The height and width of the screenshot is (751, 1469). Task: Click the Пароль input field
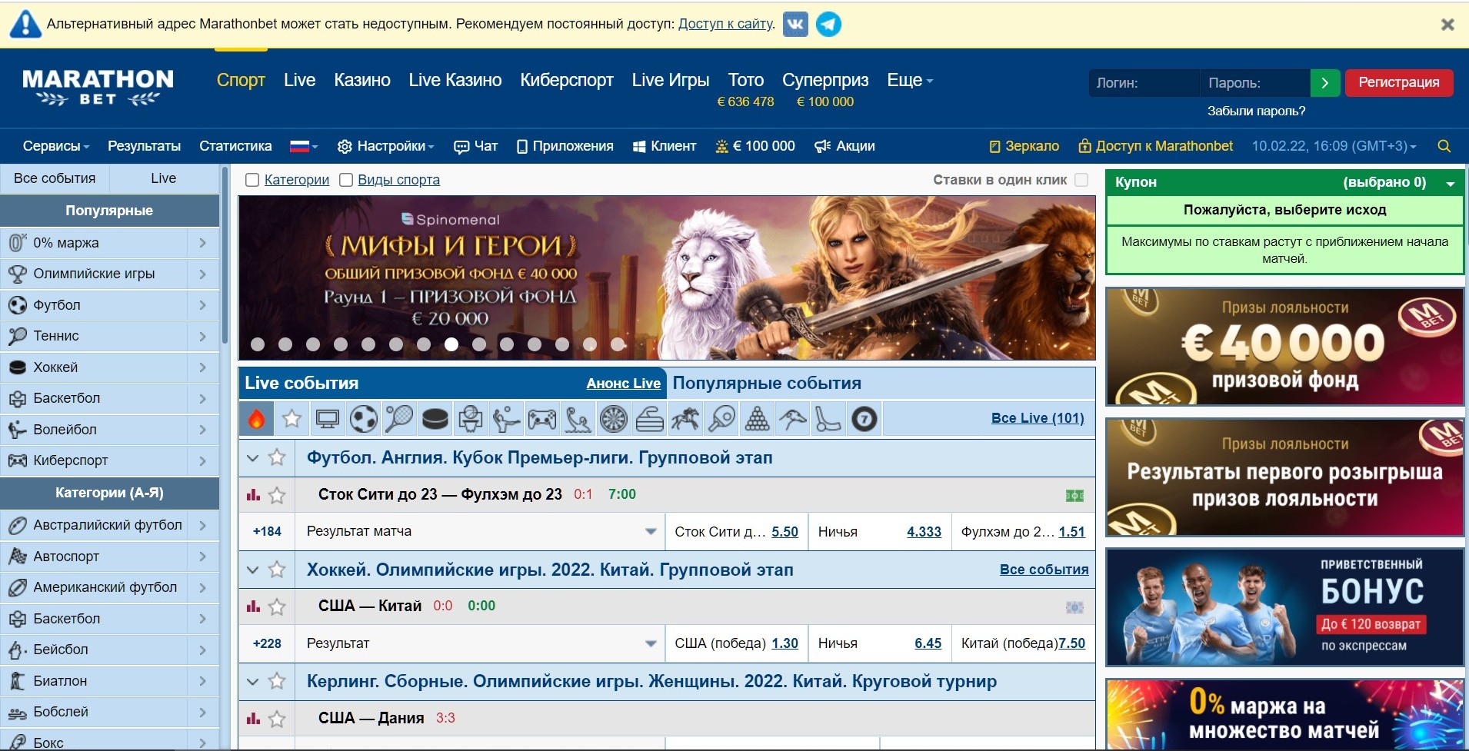[x=1255, y=82]
